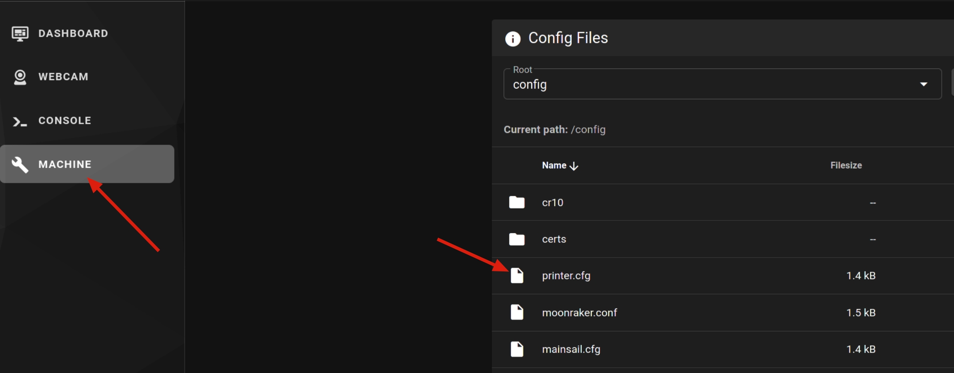Sort files by Filesize column

point(846,165)
